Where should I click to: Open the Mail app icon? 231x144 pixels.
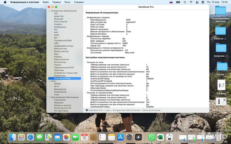57,137
